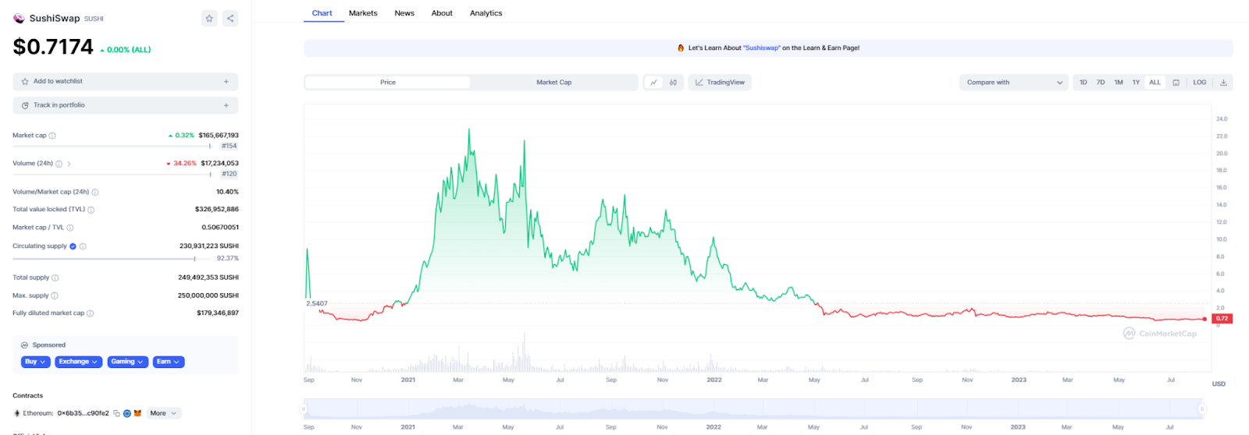This screenshot has height=435, width=1249.
Task: Follow the "Sushiswap" Learn & Earn link
Action: click(761, 48)
